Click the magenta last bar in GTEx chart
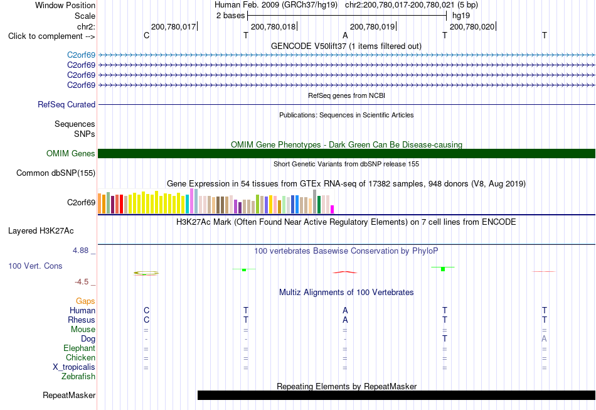 coord(333,210)
